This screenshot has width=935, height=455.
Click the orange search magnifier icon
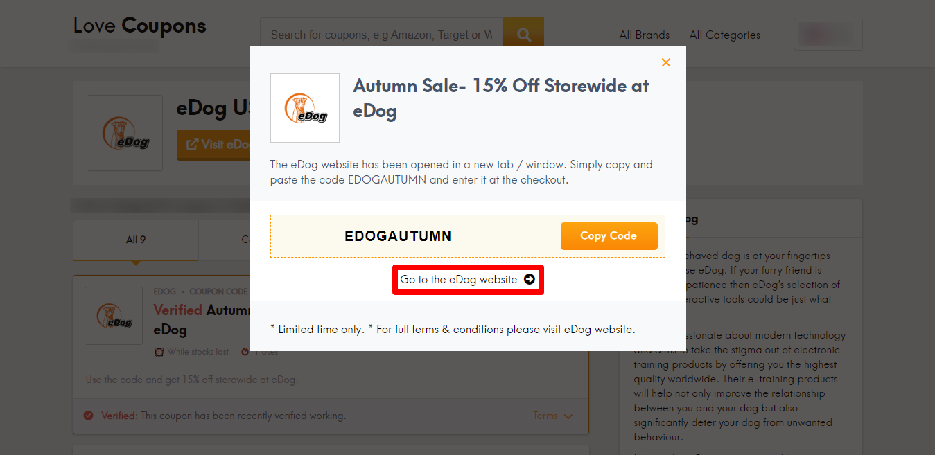click(x=523, y=32)
